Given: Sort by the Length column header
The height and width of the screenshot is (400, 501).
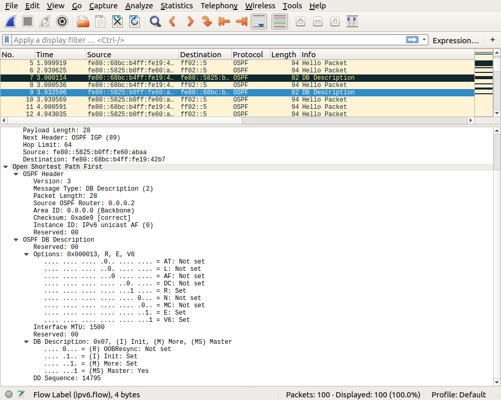Looking at the screenshot, I should [x=285, y=55].
